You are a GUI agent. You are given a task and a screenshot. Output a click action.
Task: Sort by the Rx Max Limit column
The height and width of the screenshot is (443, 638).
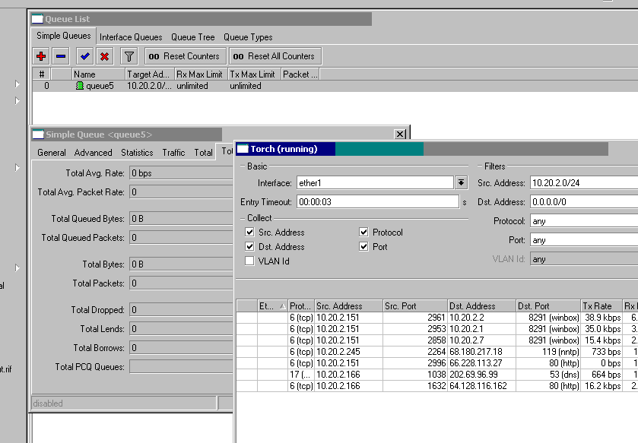[x=201, y=74]
